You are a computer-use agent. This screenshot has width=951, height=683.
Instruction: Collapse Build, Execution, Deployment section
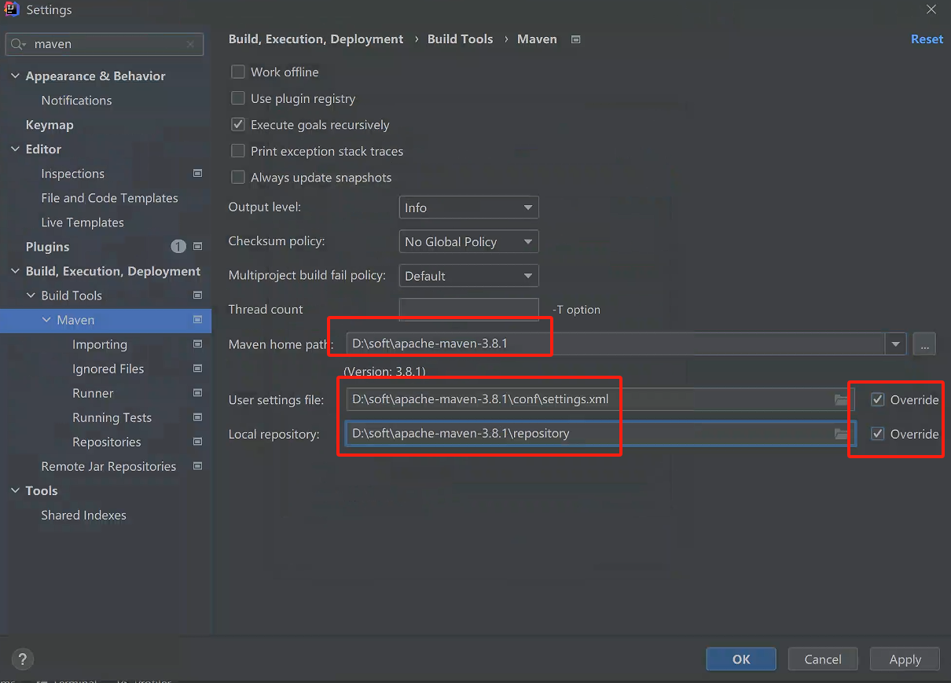coord(15,271)
